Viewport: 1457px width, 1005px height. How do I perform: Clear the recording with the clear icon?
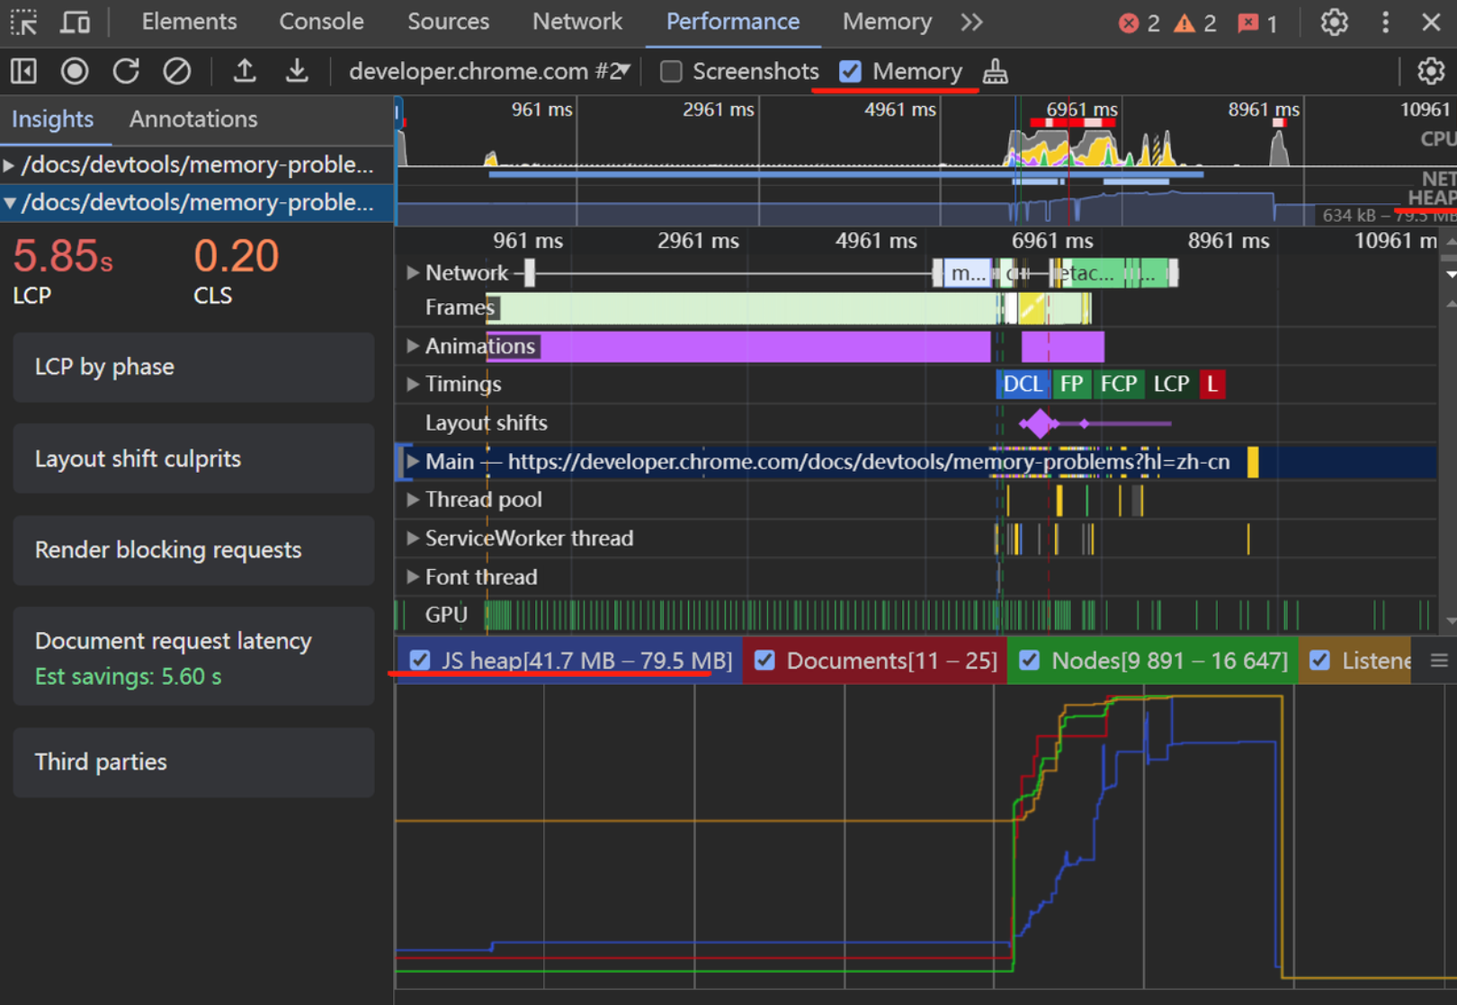[x=177, y=71]
